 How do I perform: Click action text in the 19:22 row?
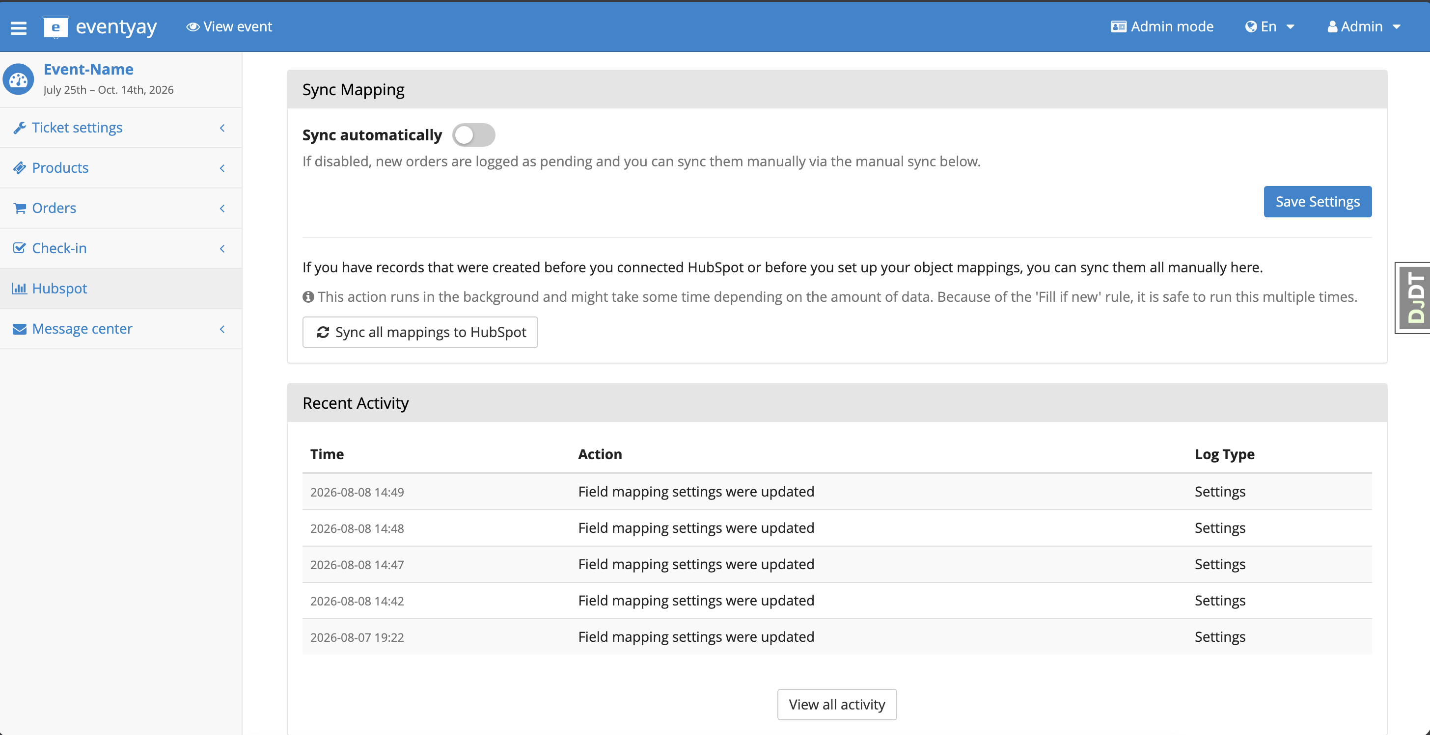pyautogui.click(x=696, y=637)
